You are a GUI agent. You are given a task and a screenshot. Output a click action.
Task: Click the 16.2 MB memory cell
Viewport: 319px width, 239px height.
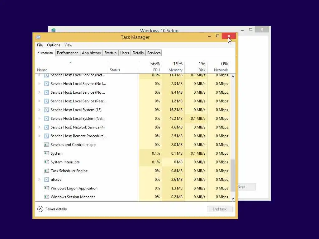173,110
